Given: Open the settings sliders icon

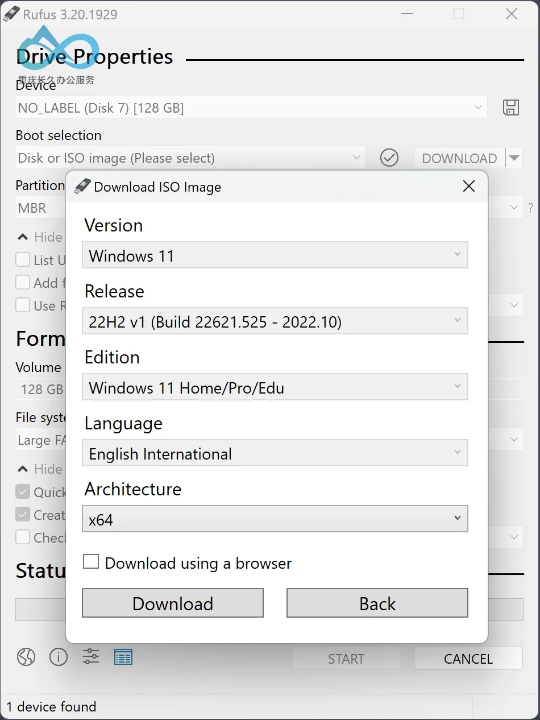Looking at the screenshot, I should 91,657.
